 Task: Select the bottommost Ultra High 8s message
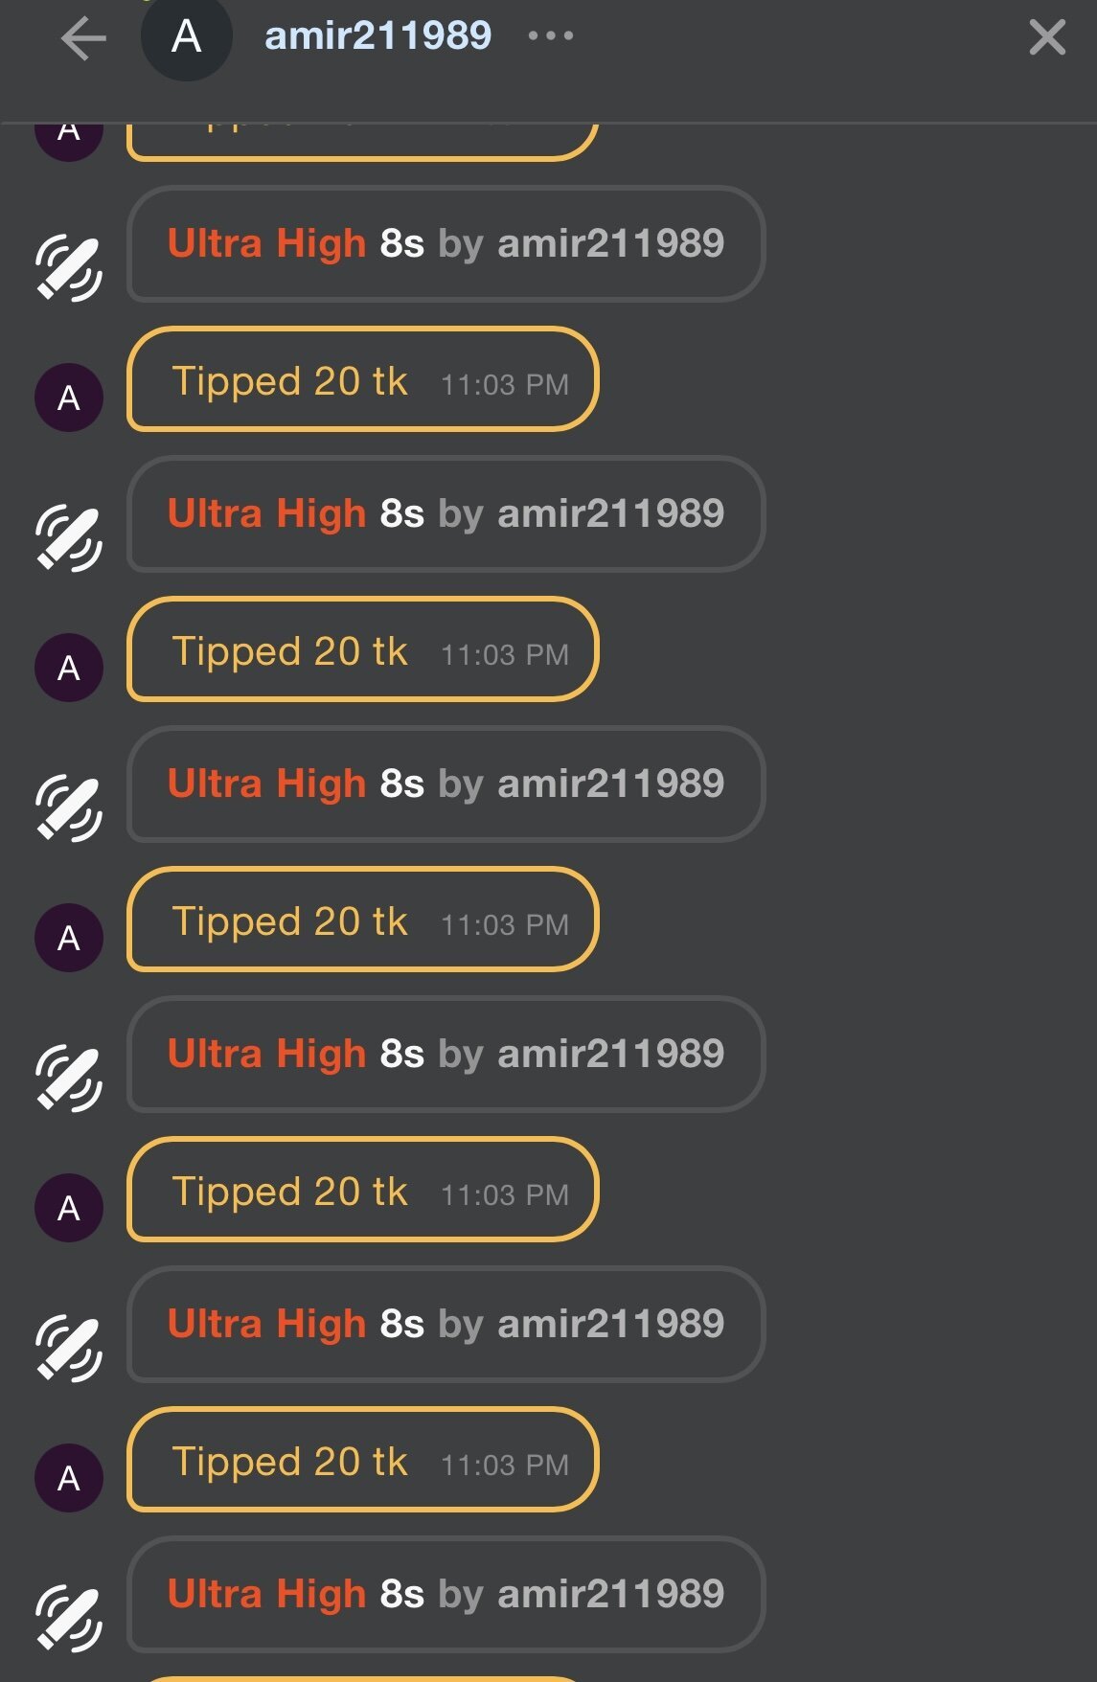pos(446,1594)
